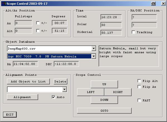The width and height of the screenshot is (167, 122).
Task: Close the Scope Control window
Action: (163, 3)
